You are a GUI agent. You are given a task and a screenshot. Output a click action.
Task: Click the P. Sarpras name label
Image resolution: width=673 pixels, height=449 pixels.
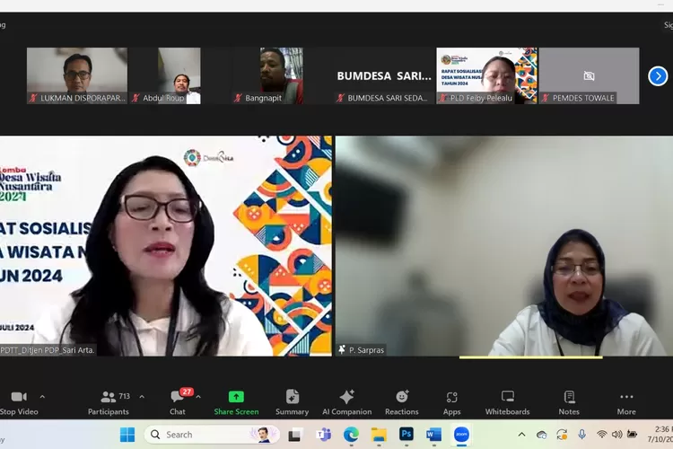[366, 350]
